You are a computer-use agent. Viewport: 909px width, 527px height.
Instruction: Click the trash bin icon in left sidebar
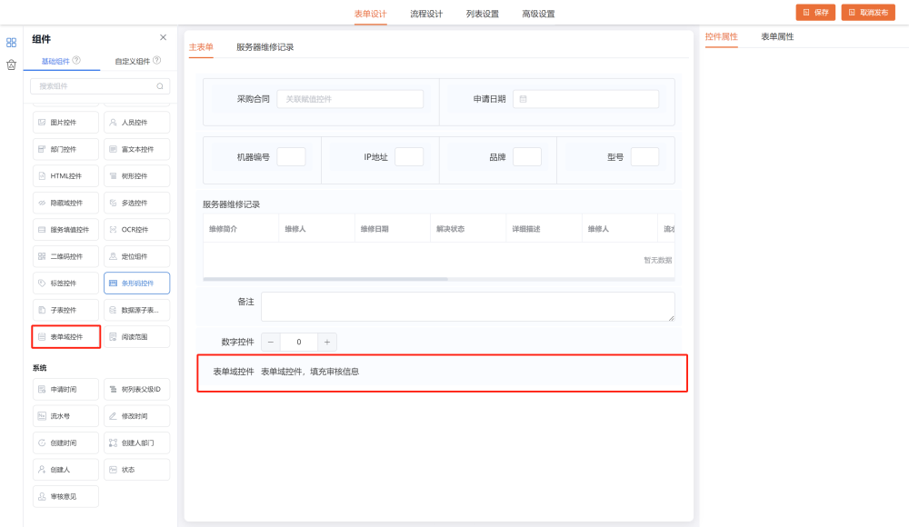(x=11, y=65)
